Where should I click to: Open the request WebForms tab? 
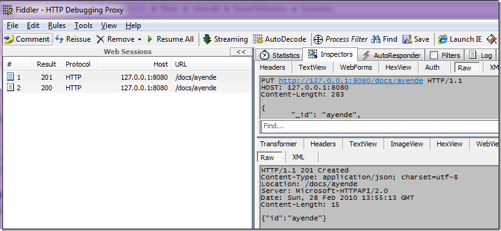[x=356, y=67]
